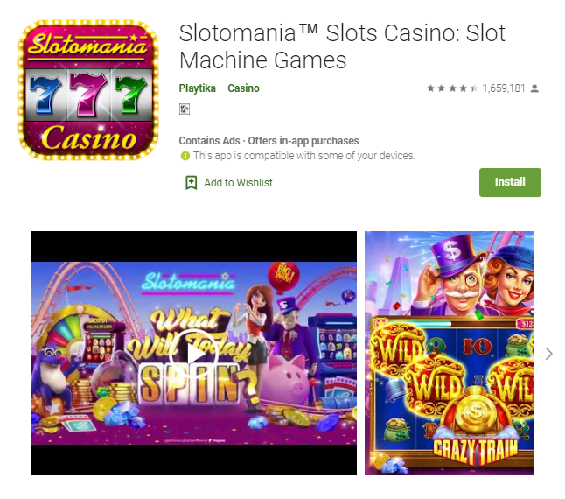Viewport: 565px width, 499px height.
Task: Open the Crazy Train screenshot
Action: pyautogui.click(x=450, y=354)
